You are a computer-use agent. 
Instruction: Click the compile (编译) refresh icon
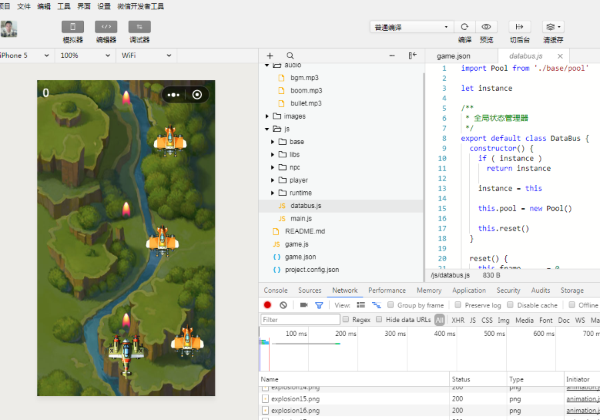[465, 27]
